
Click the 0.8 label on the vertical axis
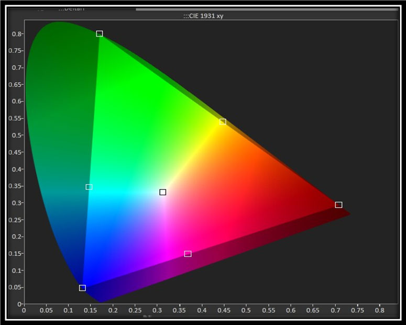(16, 33)
